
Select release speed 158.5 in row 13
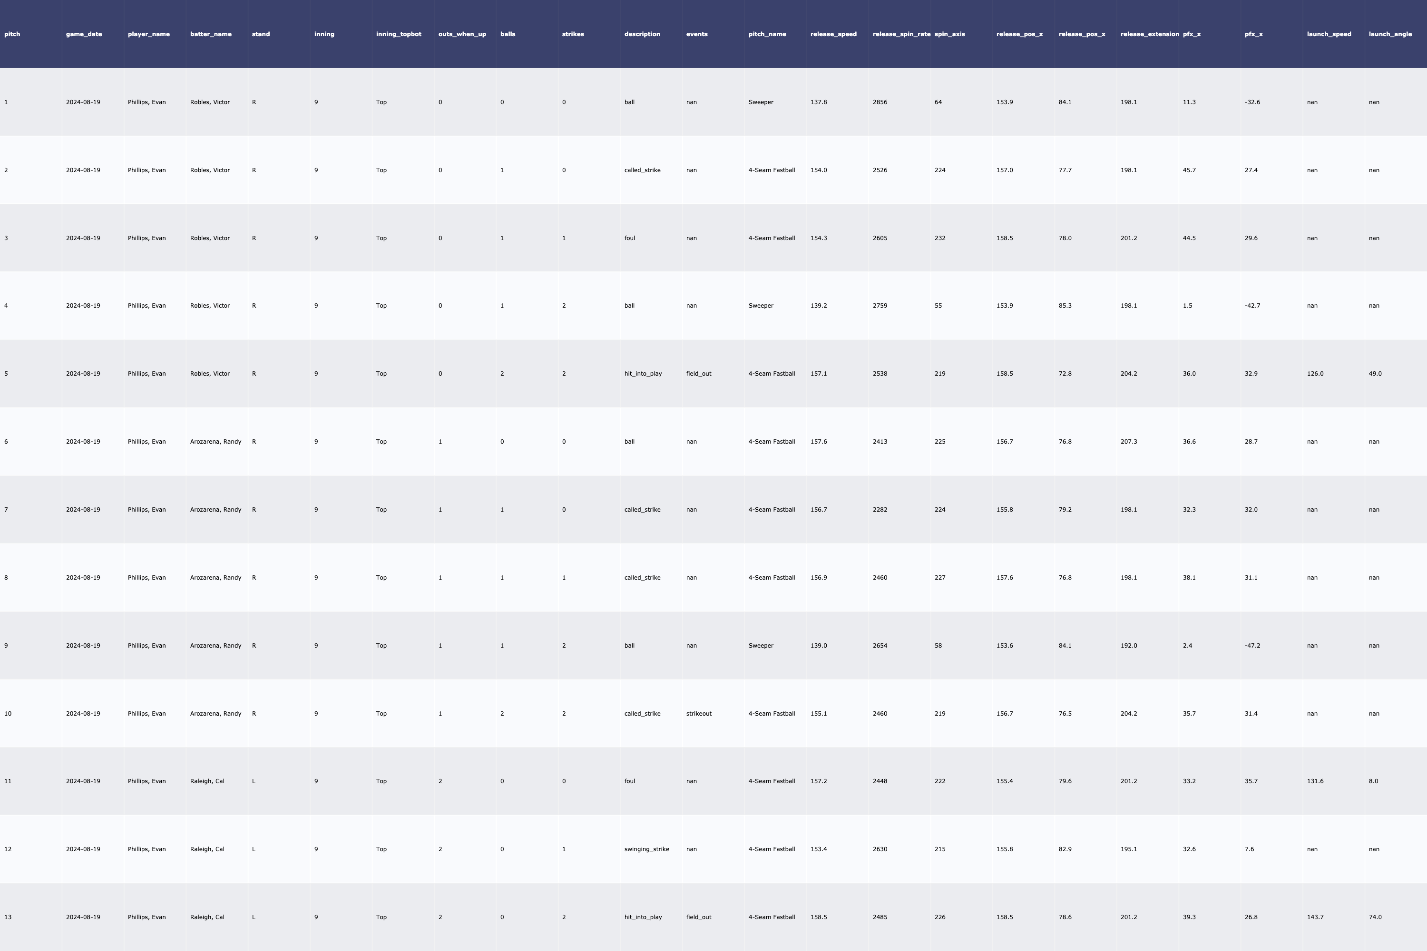(819, 917)
